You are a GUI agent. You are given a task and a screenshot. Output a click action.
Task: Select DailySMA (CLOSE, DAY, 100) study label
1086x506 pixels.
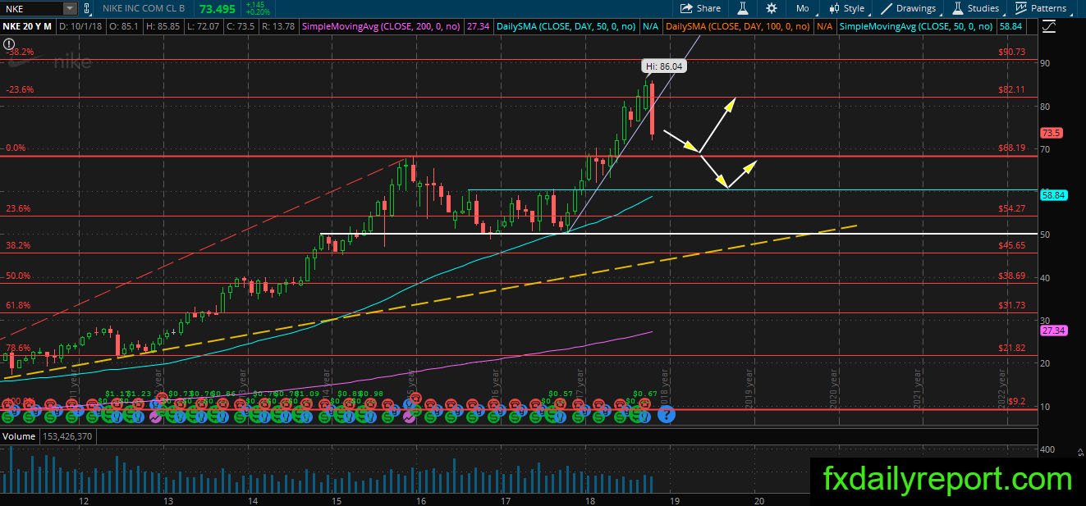[736, 27]
